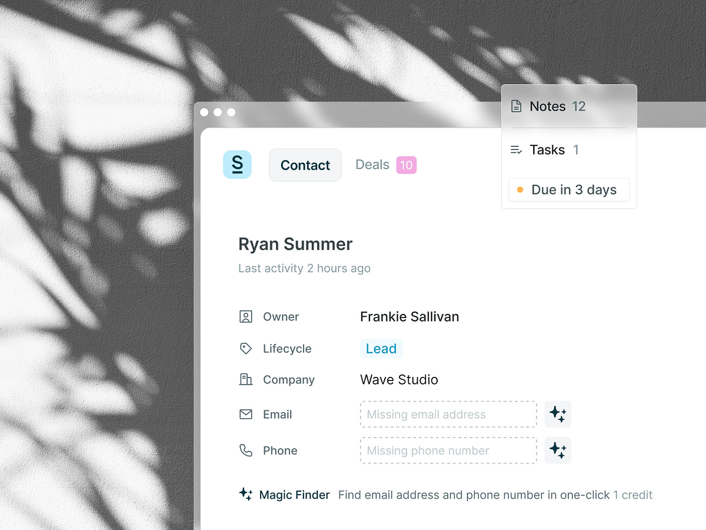This screenshot has height=530, width=706.
Task: Open the Deals tab
Action: 372,165
